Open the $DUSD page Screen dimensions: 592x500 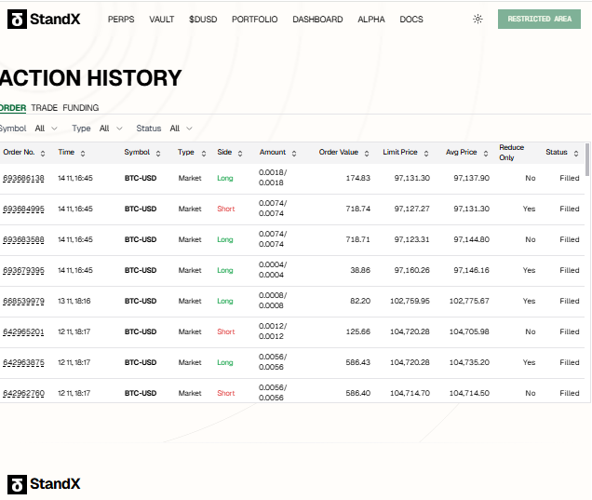[x=203, y=20]
